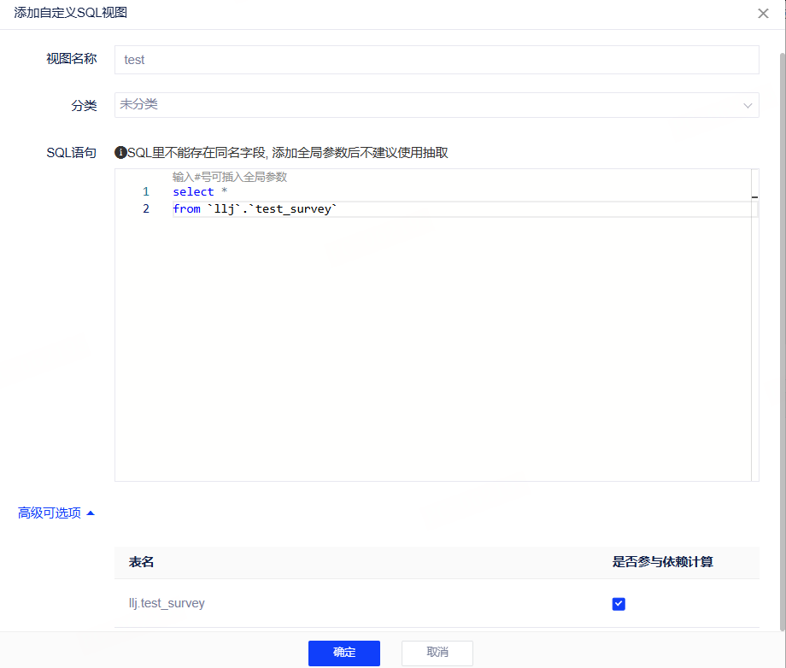Click the 表名 column header

point(142,562)
